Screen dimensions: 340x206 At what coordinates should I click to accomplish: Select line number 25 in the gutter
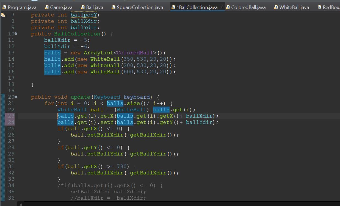click(11, 129)
